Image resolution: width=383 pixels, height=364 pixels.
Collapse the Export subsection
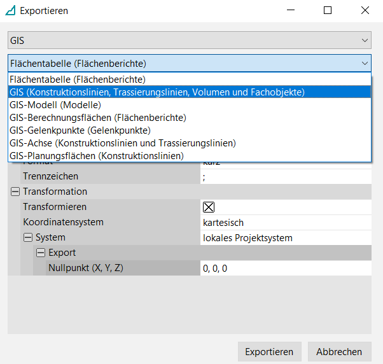click(x=40, y=253)
